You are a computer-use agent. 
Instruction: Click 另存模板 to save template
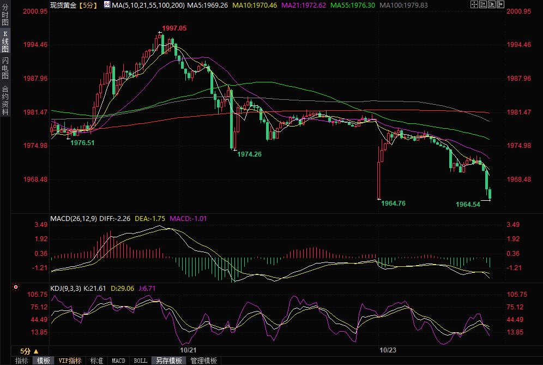tap(168, 361)
